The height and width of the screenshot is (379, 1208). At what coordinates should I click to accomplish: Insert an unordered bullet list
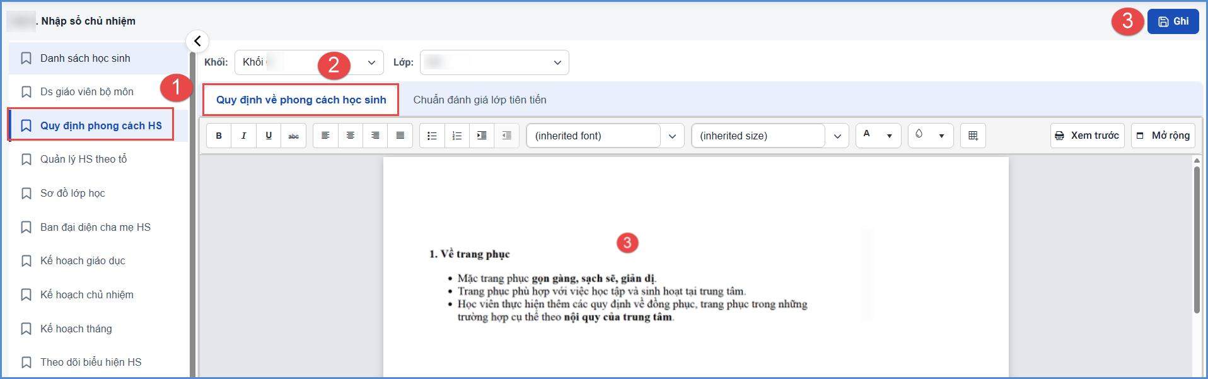(432, 136)
